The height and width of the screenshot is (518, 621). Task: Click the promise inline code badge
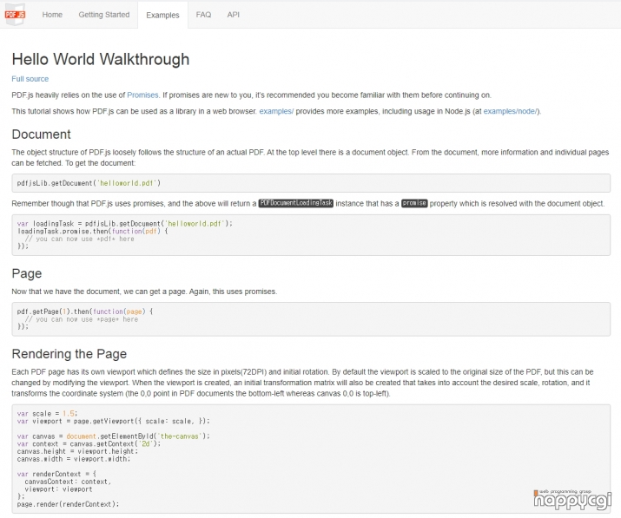pos(414,203)
